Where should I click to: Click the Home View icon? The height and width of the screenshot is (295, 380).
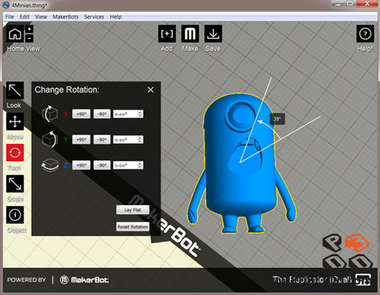[x=15, y=33]
